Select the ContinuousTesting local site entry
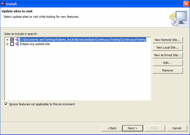 (x=83, y=40)
